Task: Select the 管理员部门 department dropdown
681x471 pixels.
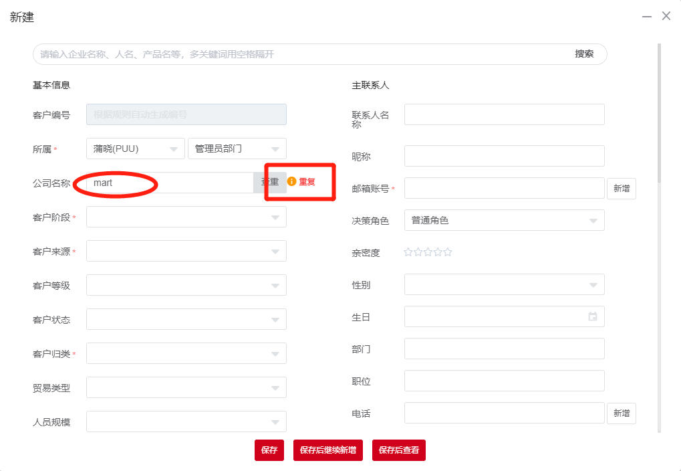Action: coord(237,149)
